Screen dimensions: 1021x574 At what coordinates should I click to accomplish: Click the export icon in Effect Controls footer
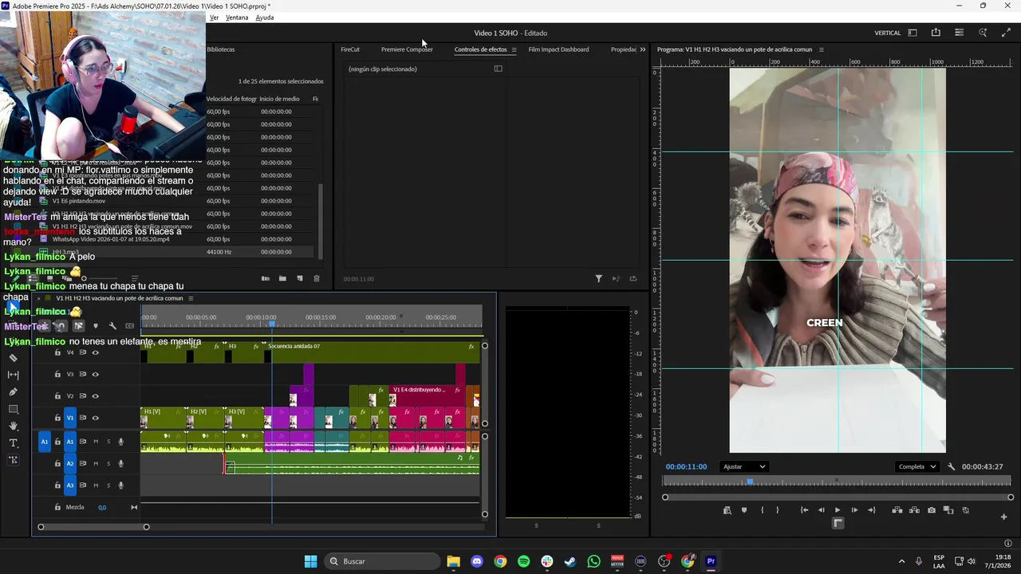point(633,279)
